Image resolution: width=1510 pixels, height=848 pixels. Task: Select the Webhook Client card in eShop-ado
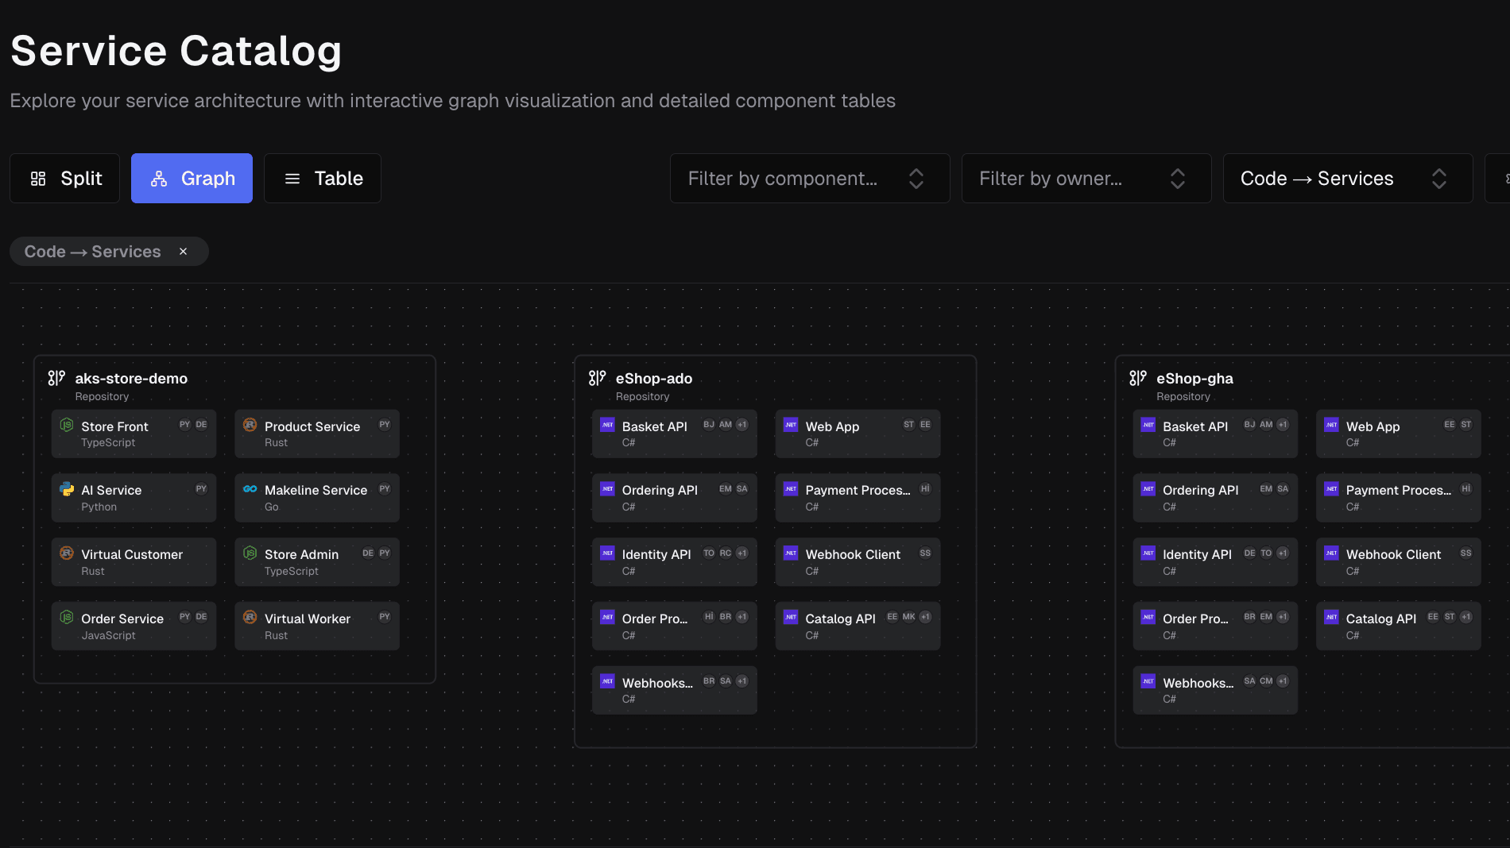tap(857, 561)
